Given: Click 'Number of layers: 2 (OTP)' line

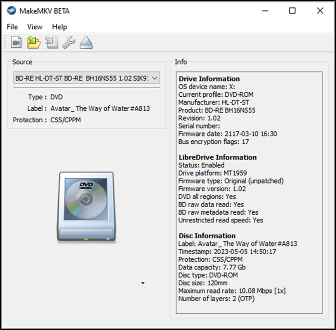Looking at the screenshot, I should click(x=216, y=299).
